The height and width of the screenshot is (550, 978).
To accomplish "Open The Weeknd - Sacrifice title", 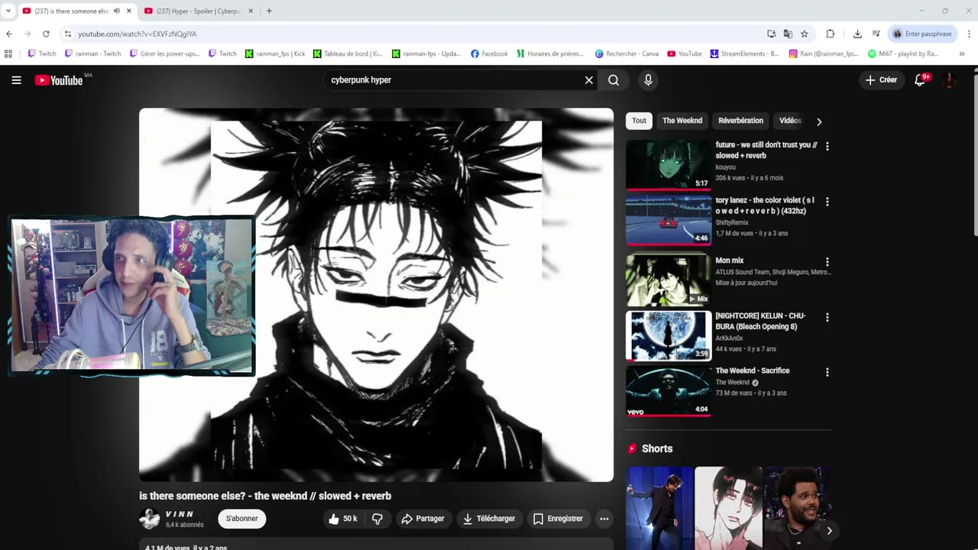I will click(x=753, y=370).
